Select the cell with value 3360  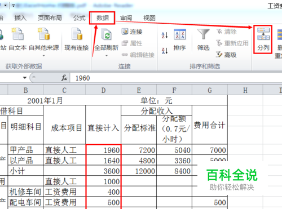(x=174, y=160)
